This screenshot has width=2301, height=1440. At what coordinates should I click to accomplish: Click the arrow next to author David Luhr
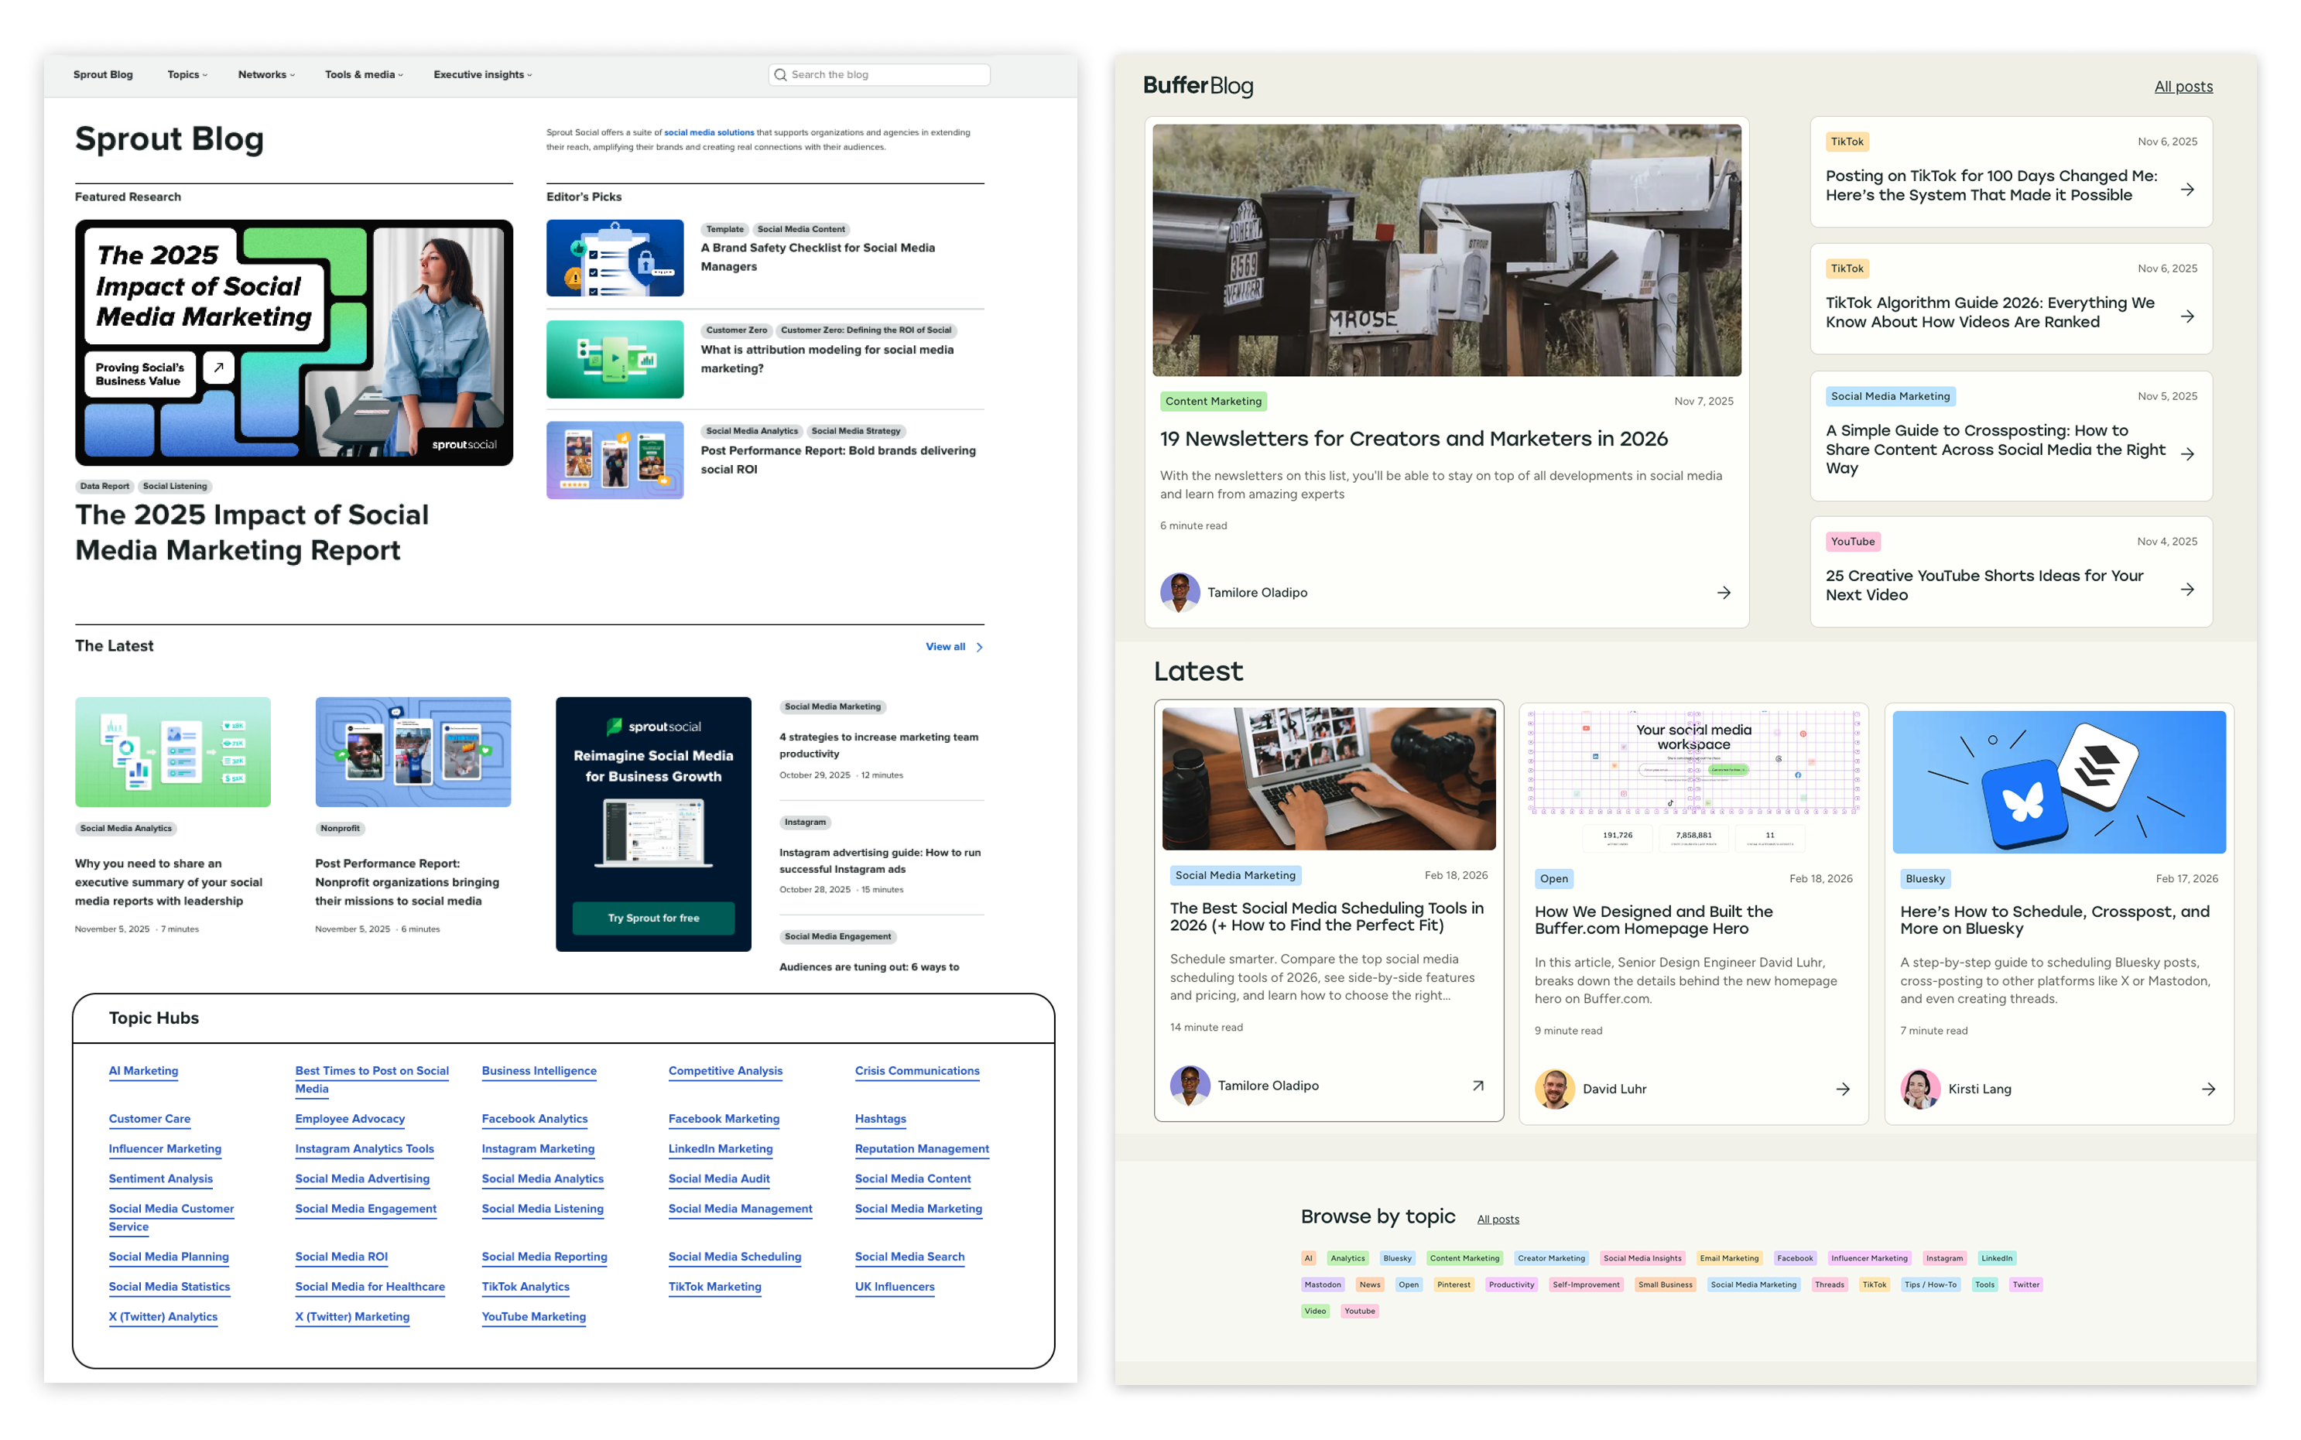pos(1843,1089)
